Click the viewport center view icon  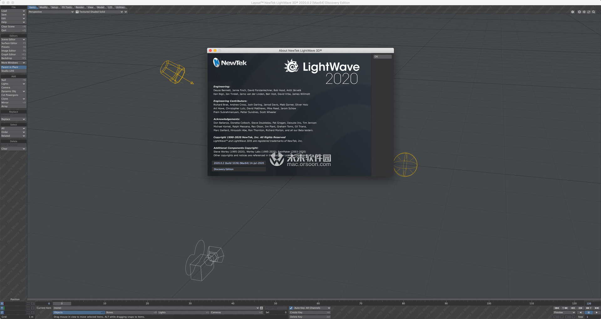click(x=579, y=12)
